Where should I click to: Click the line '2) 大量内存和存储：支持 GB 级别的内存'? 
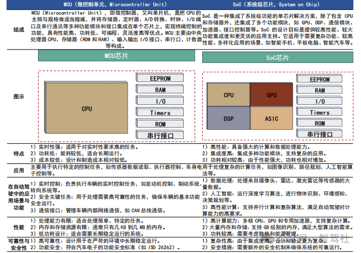tap(277, 227)
